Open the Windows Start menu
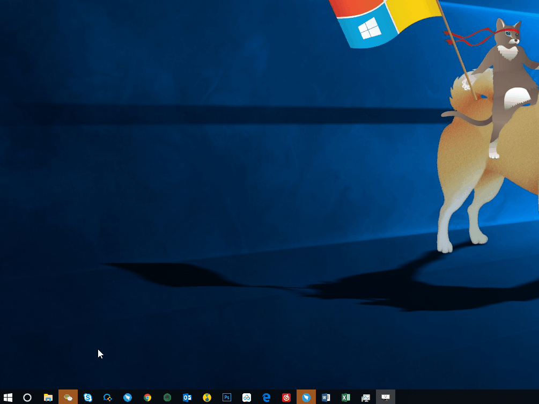This screenshot has width=539, height=404. (8, 398)
